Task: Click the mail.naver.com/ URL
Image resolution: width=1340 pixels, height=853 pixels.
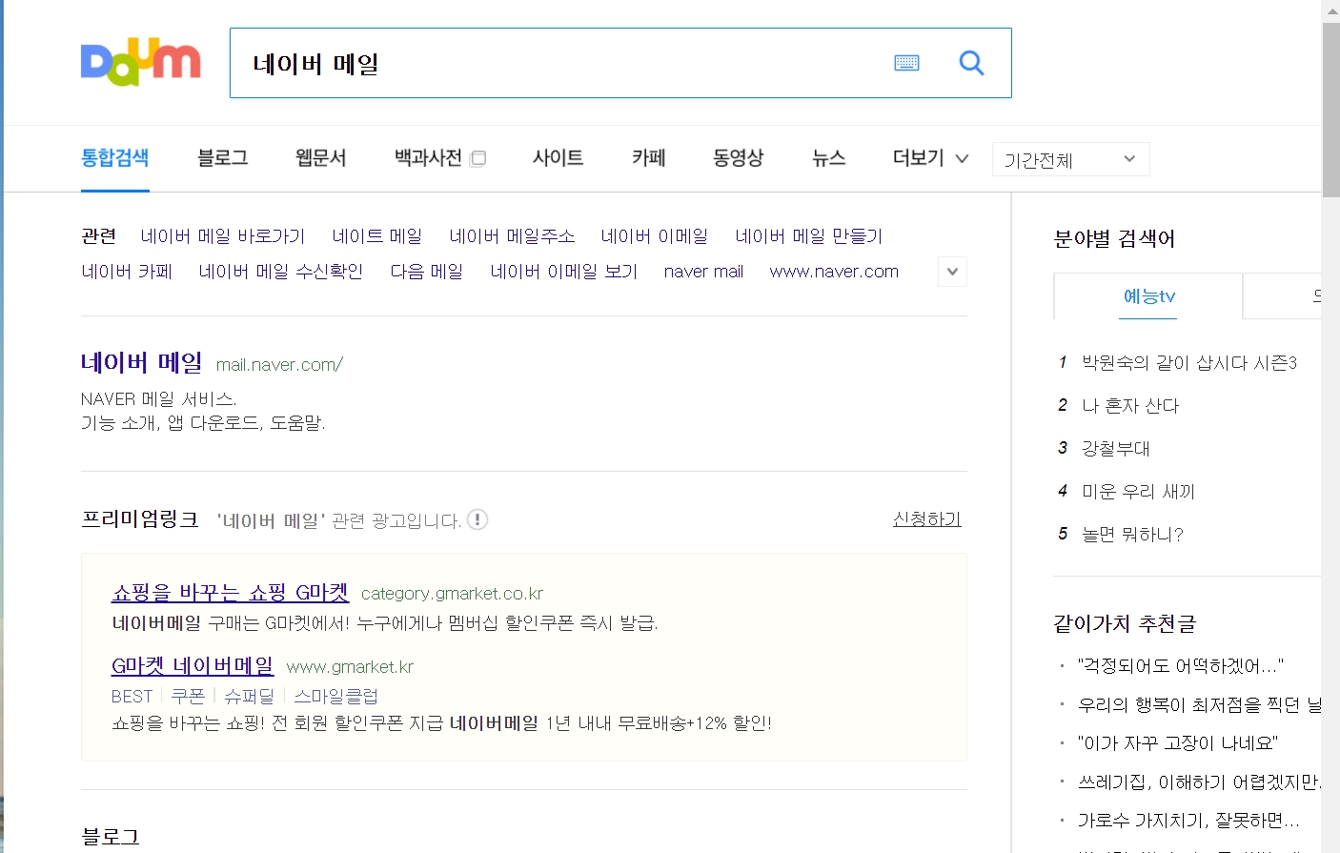Action: coord(279,364)
